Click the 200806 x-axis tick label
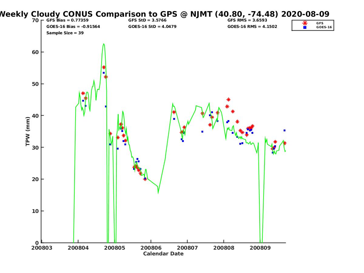 [151, 248]
